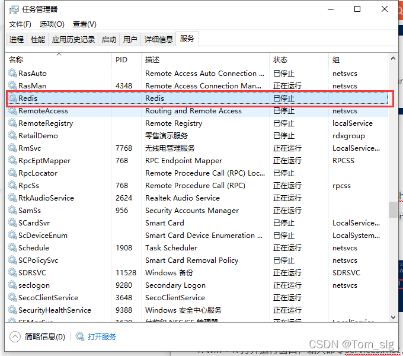Click the gear icon beside RasMan
Screen dimensions: 403x356
tap(12, 85)
